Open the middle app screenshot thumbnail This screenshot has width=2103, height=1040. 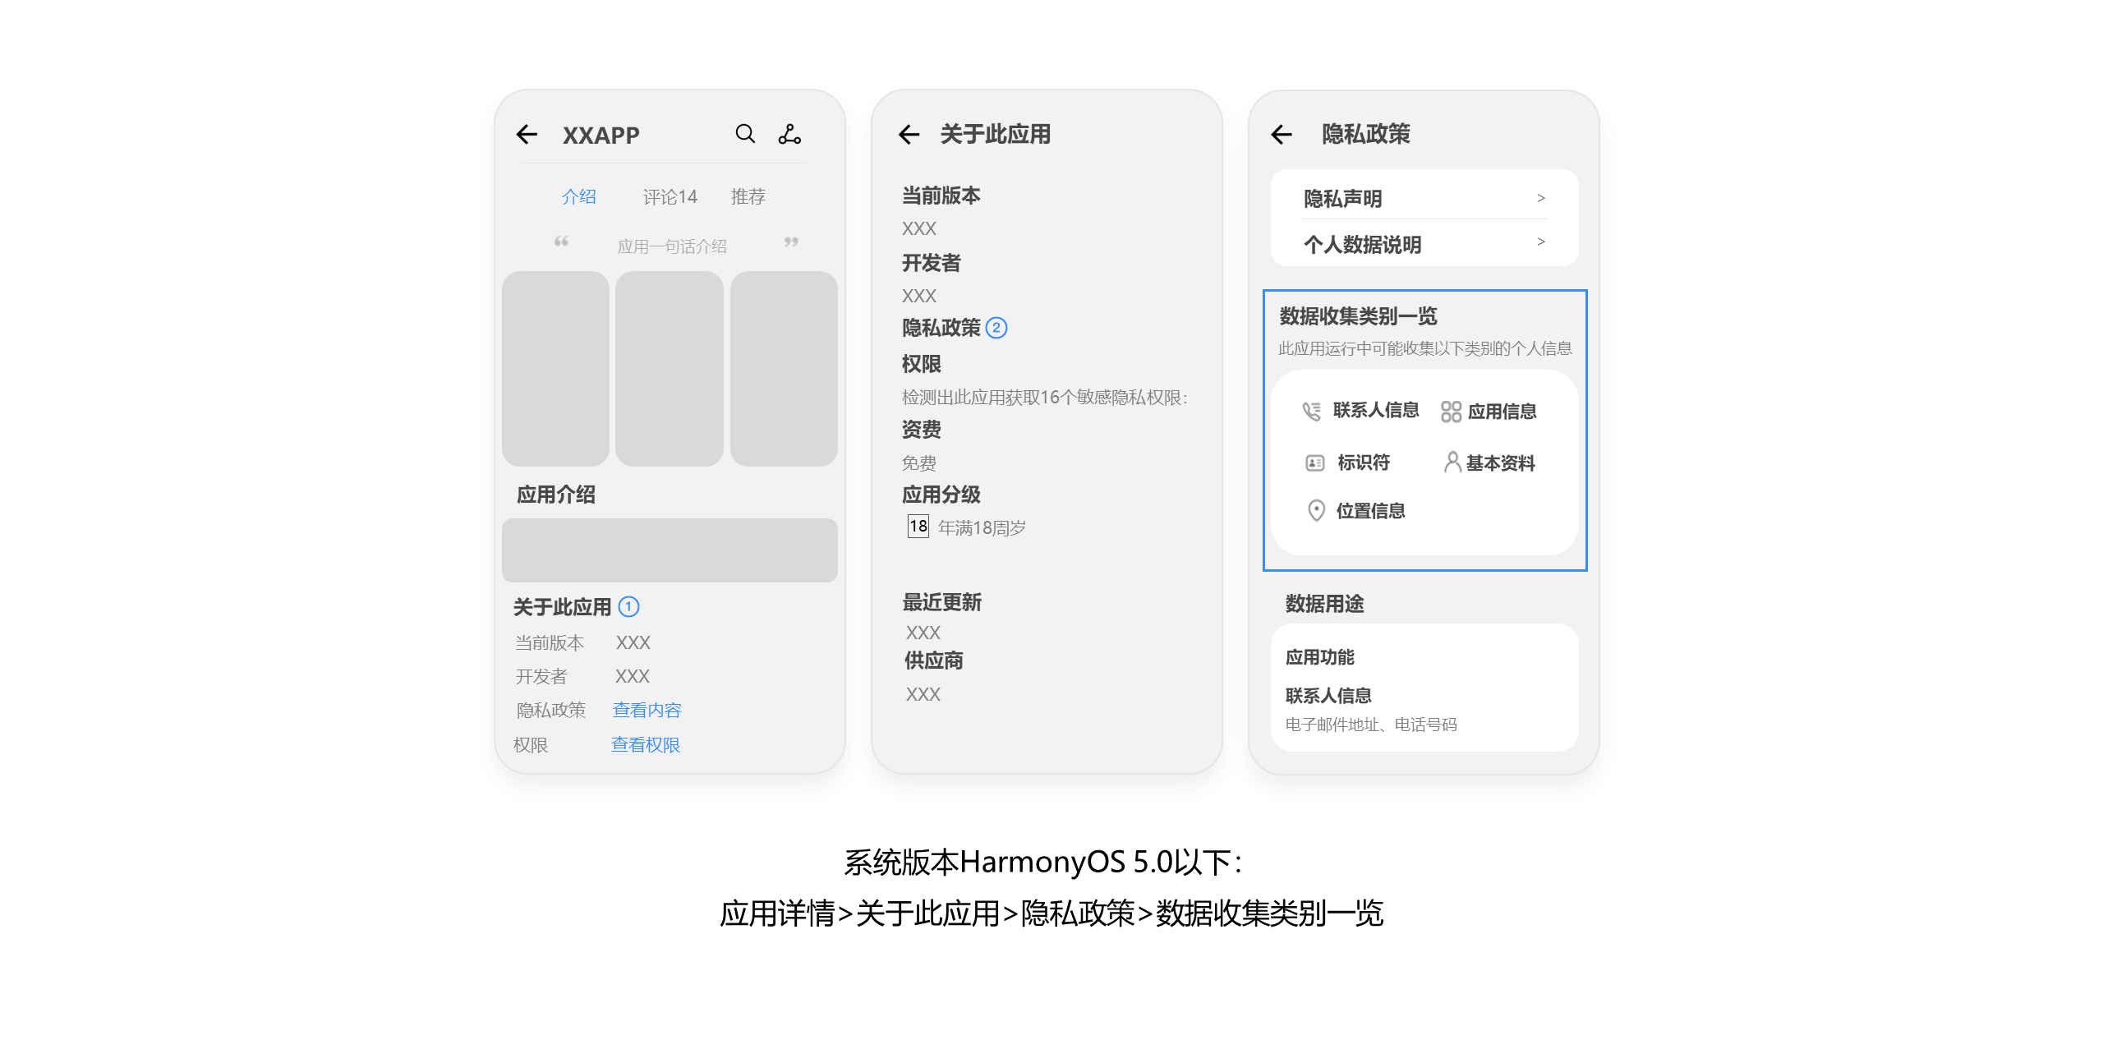pyautogui.click(x=670, y=369)
